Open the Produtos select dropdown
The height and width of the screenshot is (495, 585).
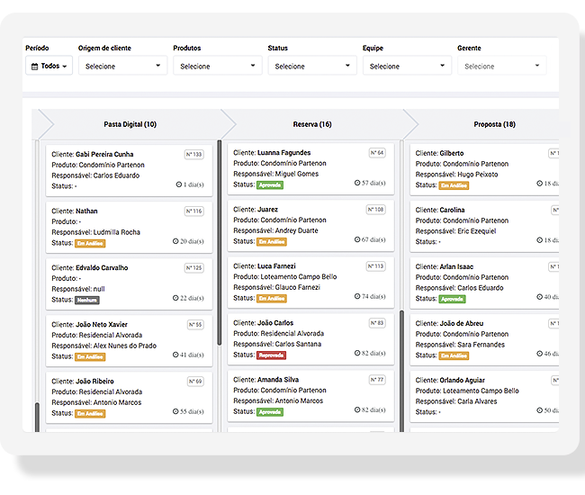(217, 66)
